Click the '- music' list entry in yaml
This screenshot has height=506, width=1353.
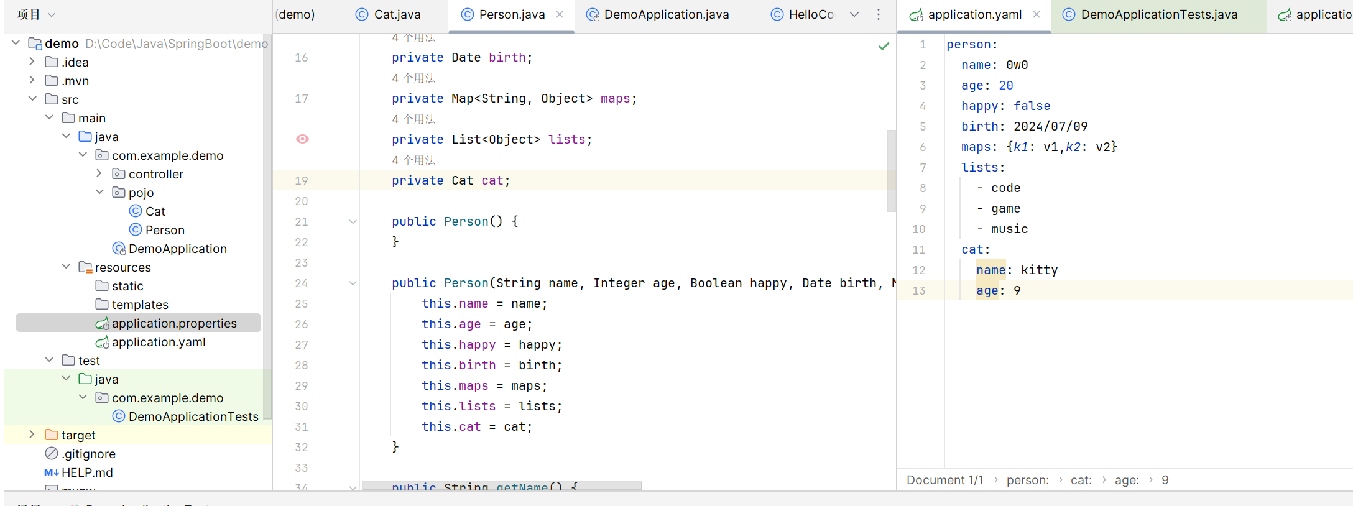1002,229
